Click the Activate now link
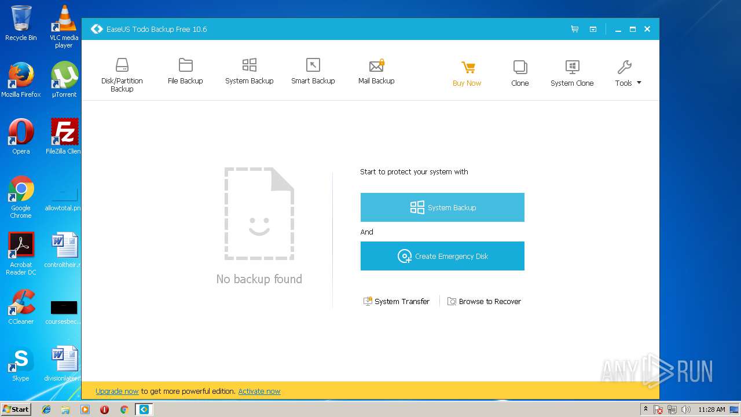The image size is (741, 417). [x=259, y=392]
